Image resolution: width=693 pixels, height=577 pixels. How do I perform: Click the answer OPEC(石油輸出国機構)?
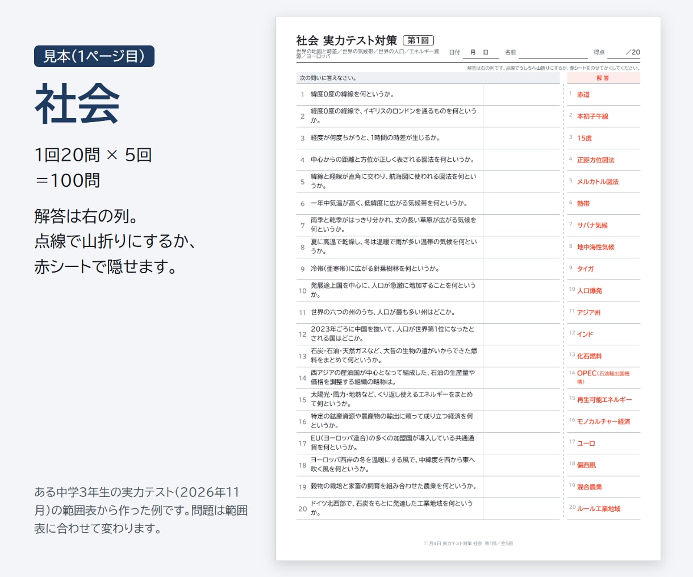pos(603,377)
